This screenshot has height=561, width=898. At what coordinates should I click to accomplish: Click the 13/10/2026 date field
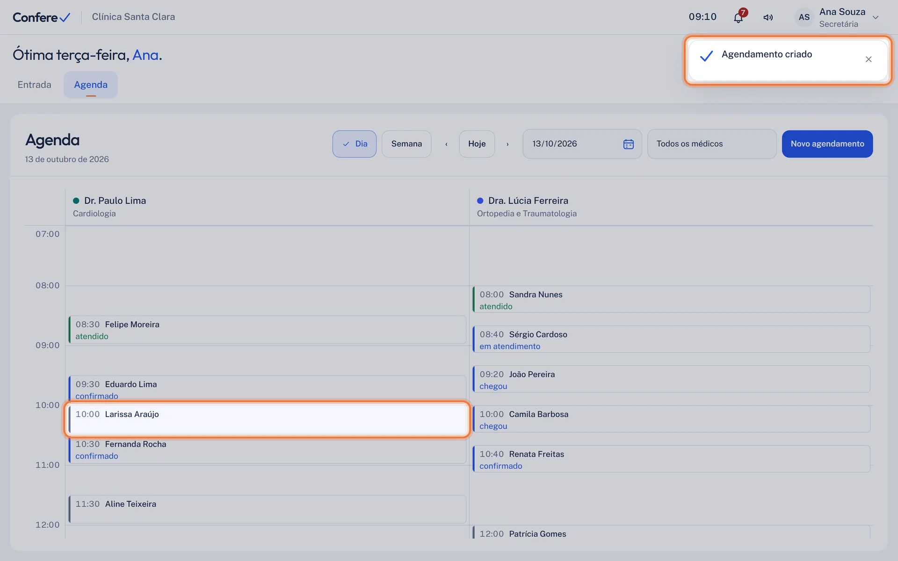point(582,144)
